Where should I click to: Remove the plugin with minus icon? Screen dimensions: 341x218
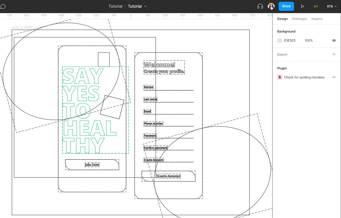pos(334,77)
